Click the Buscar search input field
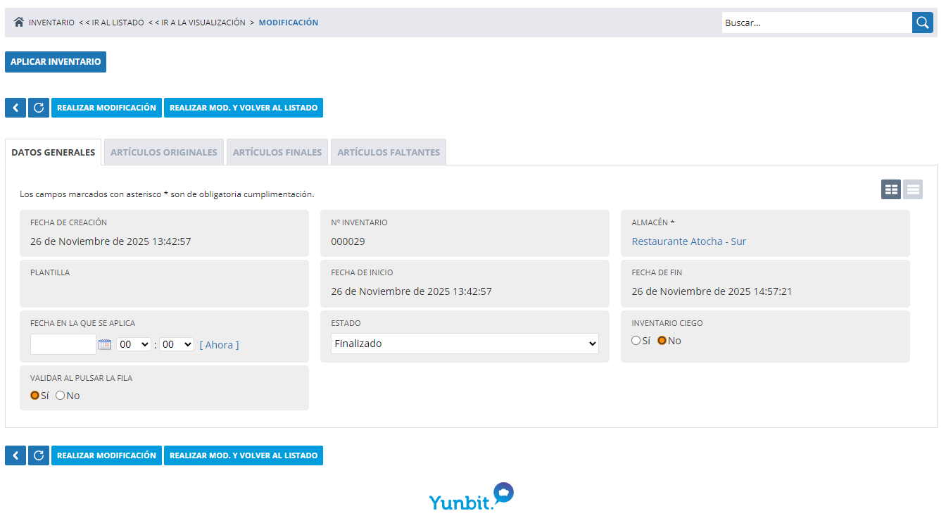The image size is (946, 516). coord(816,23)
